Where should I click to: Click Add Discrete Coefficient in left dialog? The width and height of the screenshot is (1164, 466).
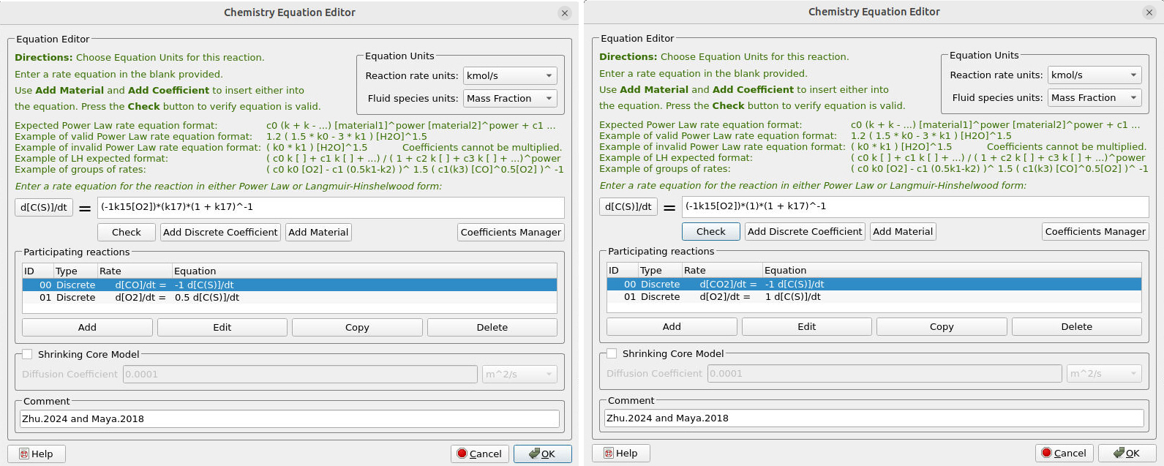pyautogui.click(x=220, y=233)
